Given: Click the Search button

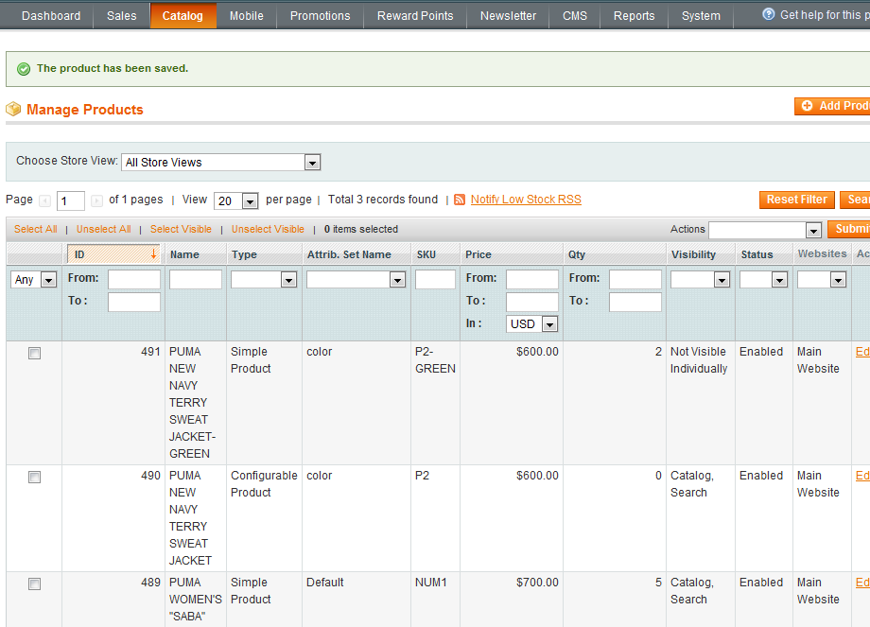Looking at the screenshot, I should [856, 200].
